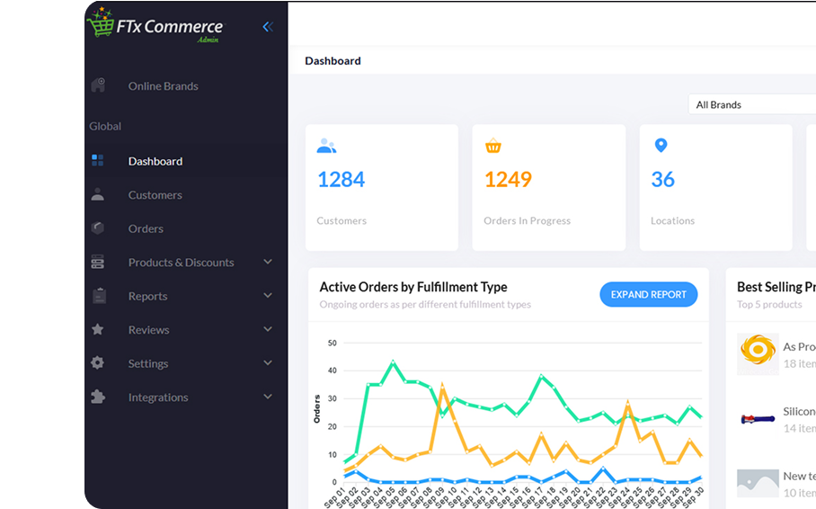Image resolution: width=816 pixels, height=509 pixels.
Task: Expand the Products & Discounts submenu chevron
Action: [268, 262]
